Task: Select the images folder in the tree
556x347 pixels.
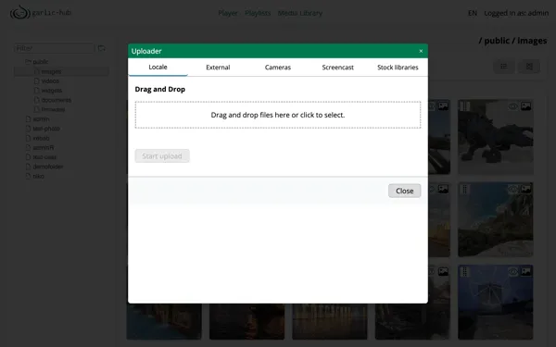Action: pos(51,71)
